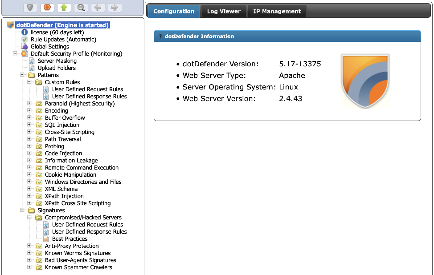The width and height of the screenshot is (434, 275).
Task: Expand the XPath Injection node
Action: tap(29, 196)
